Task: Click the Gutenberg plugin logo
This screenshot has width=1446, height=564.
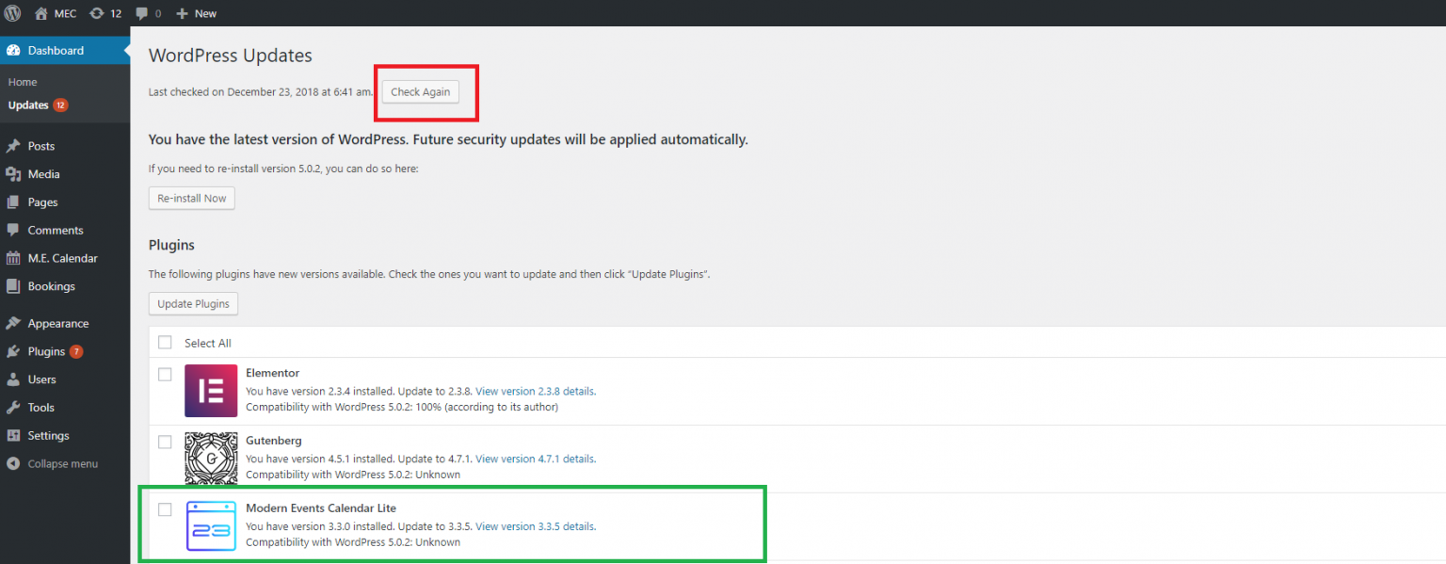Action: pos(211,458)
